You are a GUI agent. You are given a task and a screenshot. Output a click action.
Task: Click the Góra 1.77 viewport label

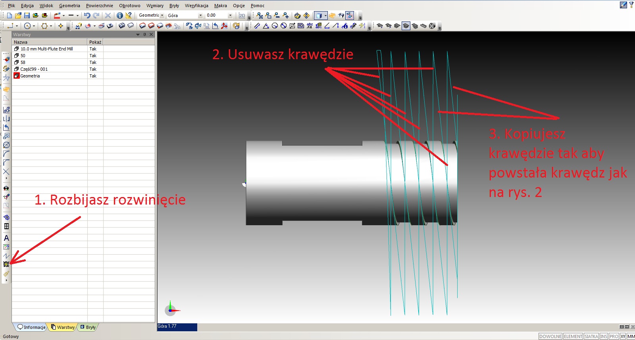[x=177, y=326]
